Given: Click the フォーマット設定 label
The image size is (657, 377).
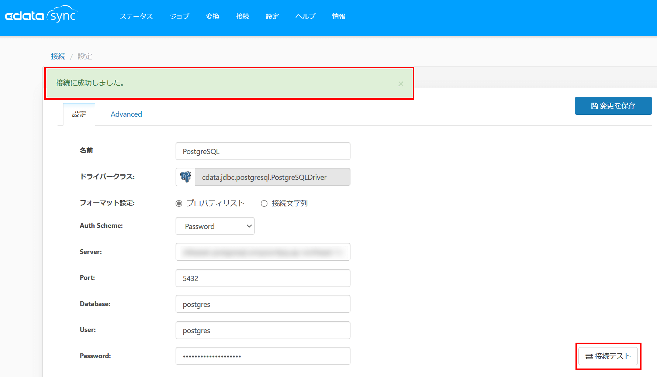Looking at the screenshot, I should (x=107, y=203).
